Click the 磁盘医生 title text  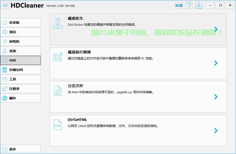[x=75, y=18]
